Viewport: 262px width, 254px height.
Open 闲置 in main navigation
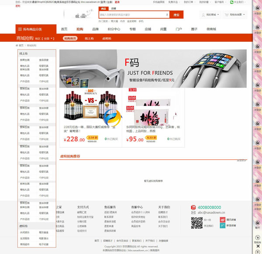[163, 29]
